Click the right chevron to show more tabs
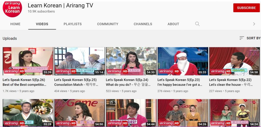 click(254, 24)
